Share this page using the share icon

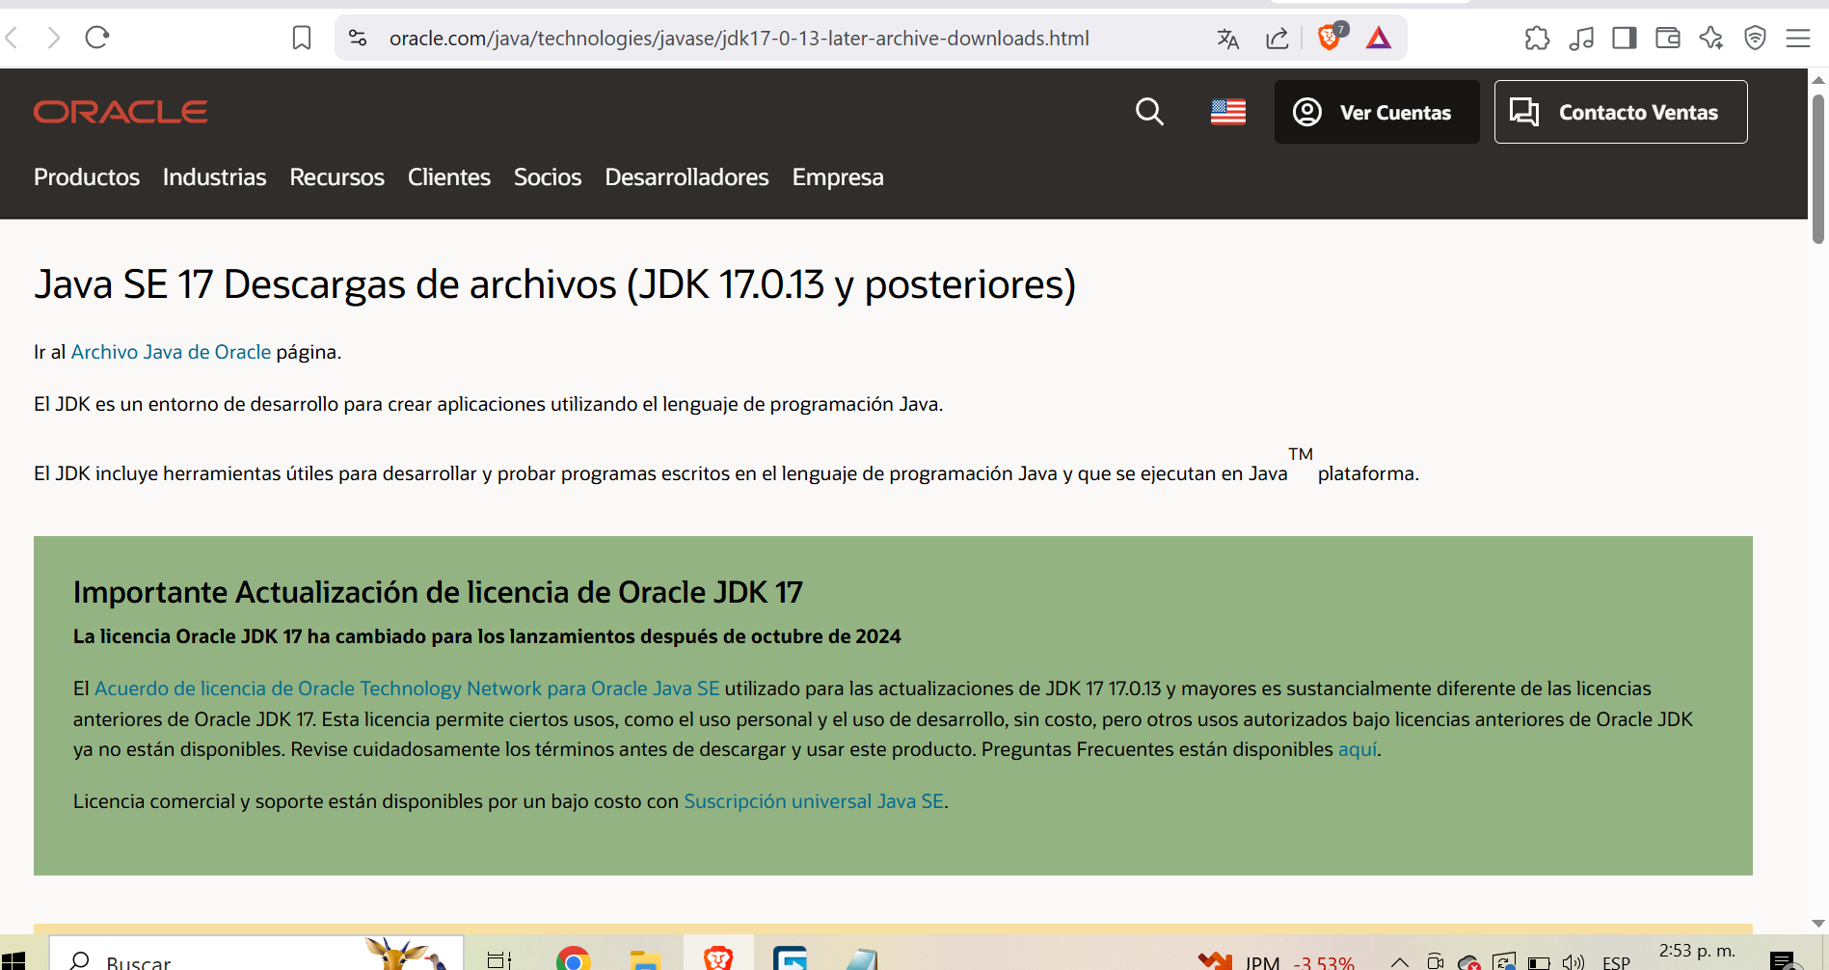1278,39
